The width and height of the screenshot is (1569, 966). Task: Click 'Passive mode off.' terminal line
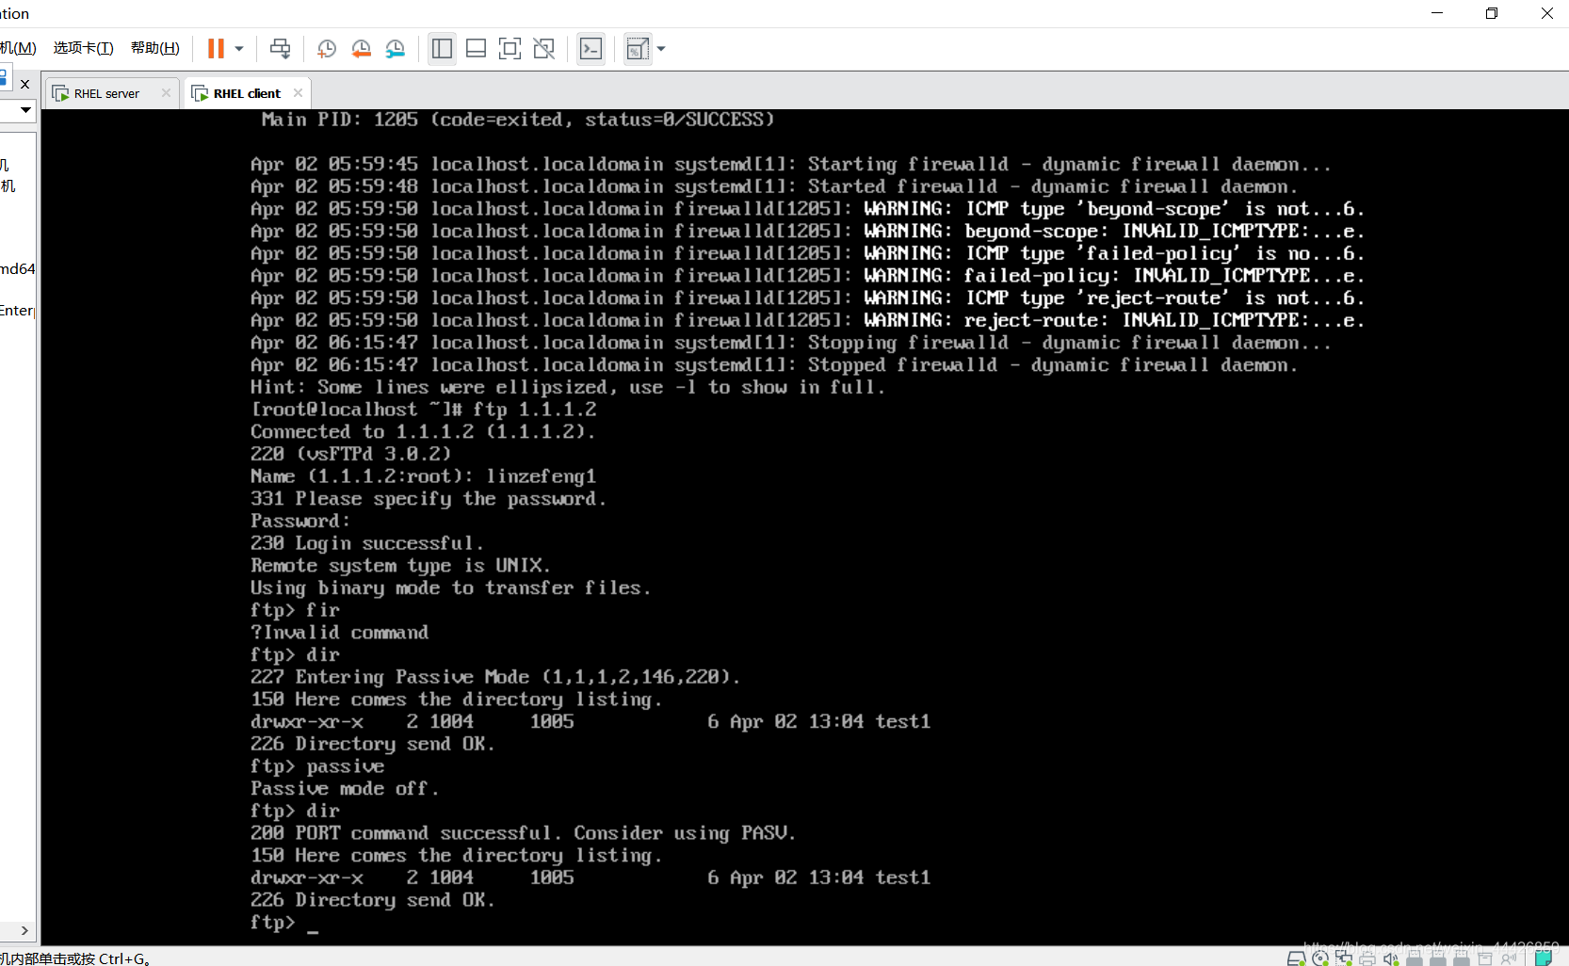click(345, 788)
